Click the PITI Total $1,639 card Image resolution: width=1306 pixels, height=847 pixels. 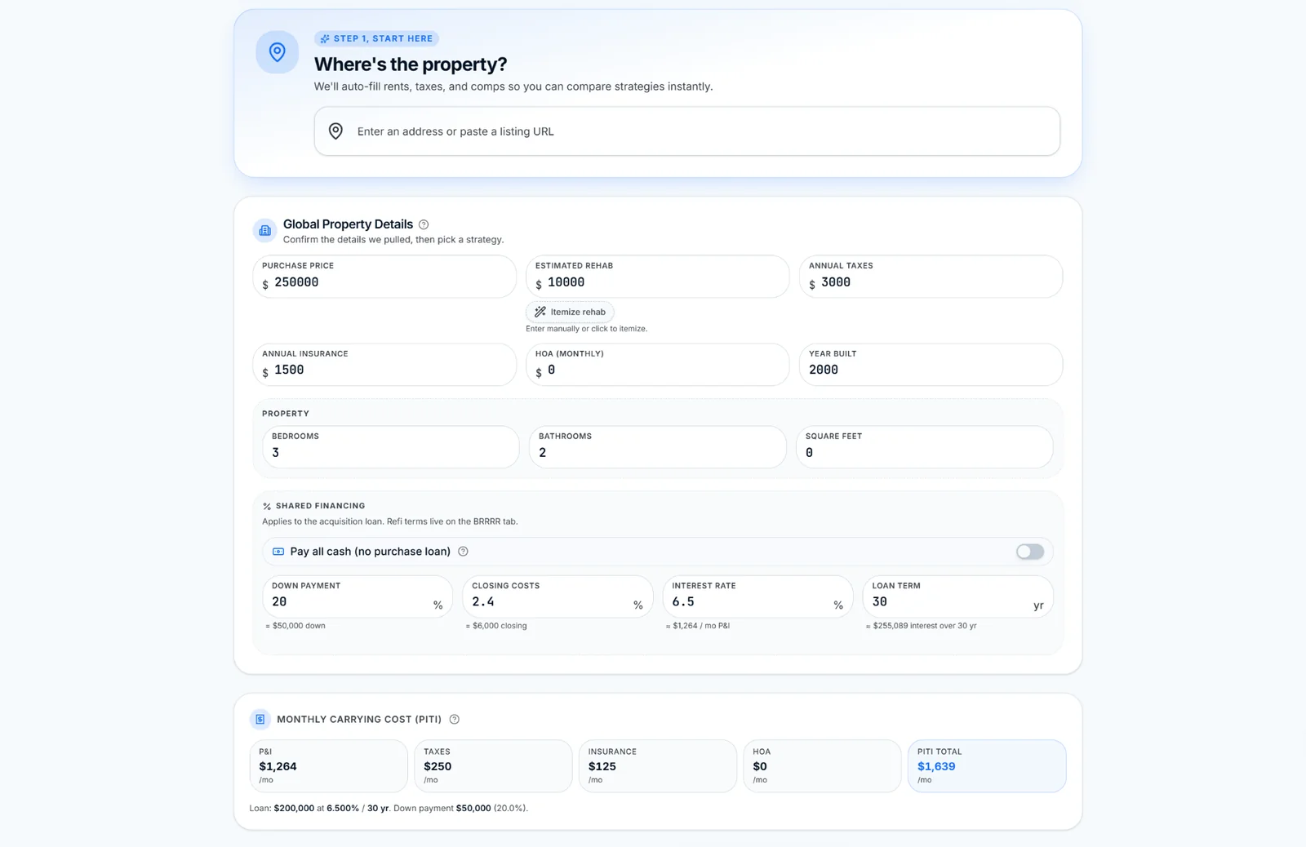point(987,766)
